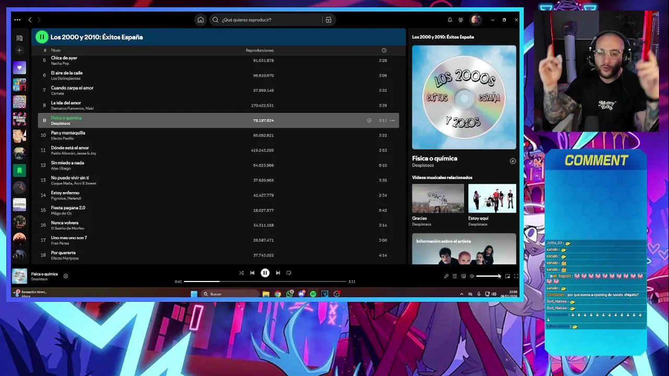Skip to the next track
Viewport: 669px width, 376px height.
[278, 273]
